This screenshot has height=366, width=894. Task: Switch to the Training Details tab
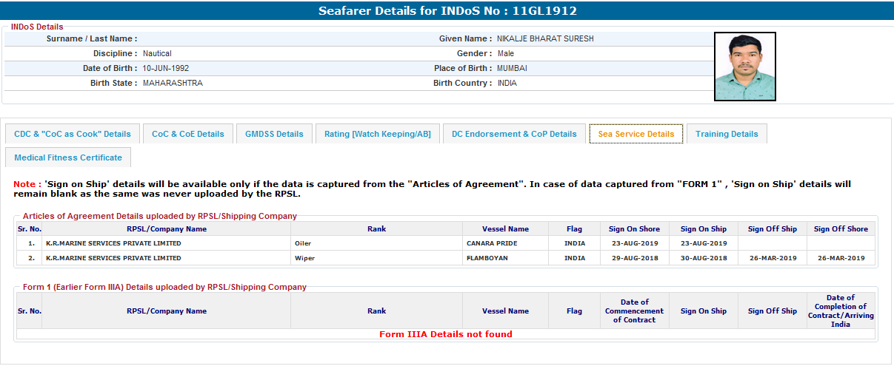pos(727,134)
